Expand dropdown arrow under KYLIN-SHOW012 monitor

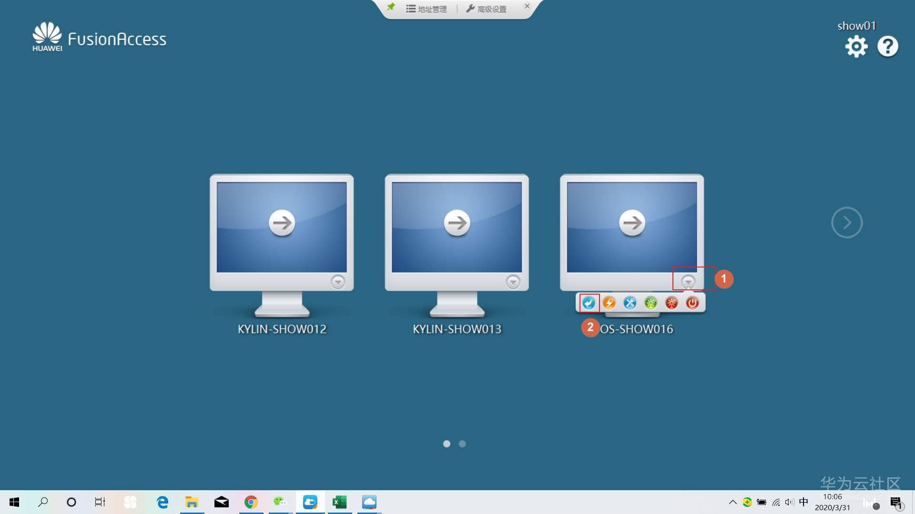[x=338, y=282]
